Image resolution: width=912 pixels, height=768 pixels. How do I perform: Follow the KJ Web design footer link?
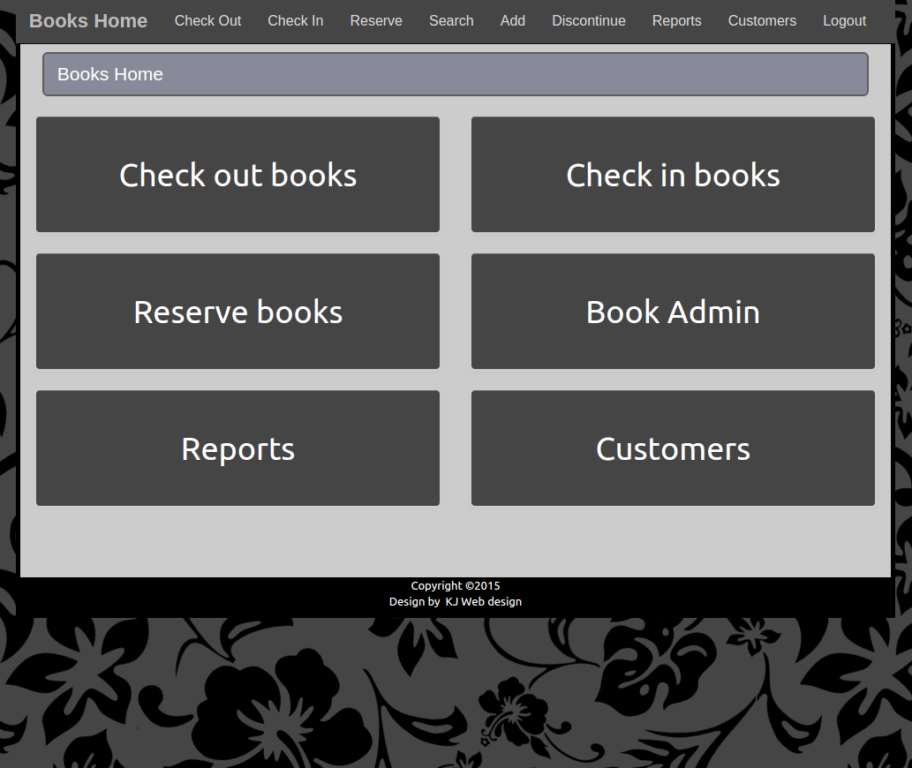[483, 602]
